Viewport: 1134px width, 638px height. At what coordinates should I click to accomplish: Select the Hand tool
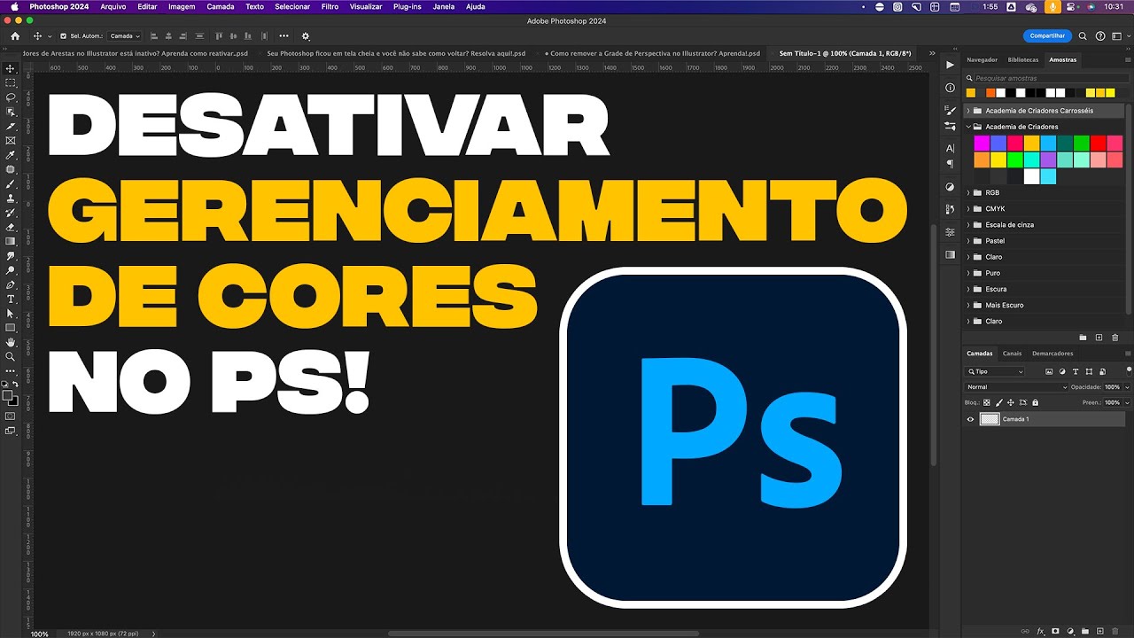point(11,342)
